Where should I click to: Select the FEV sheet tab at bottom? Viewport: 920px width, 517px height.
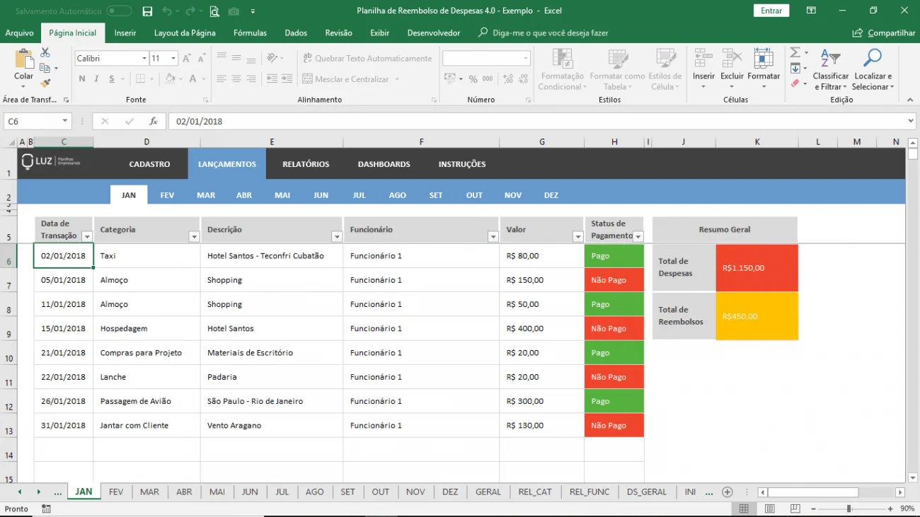(116, 492)
